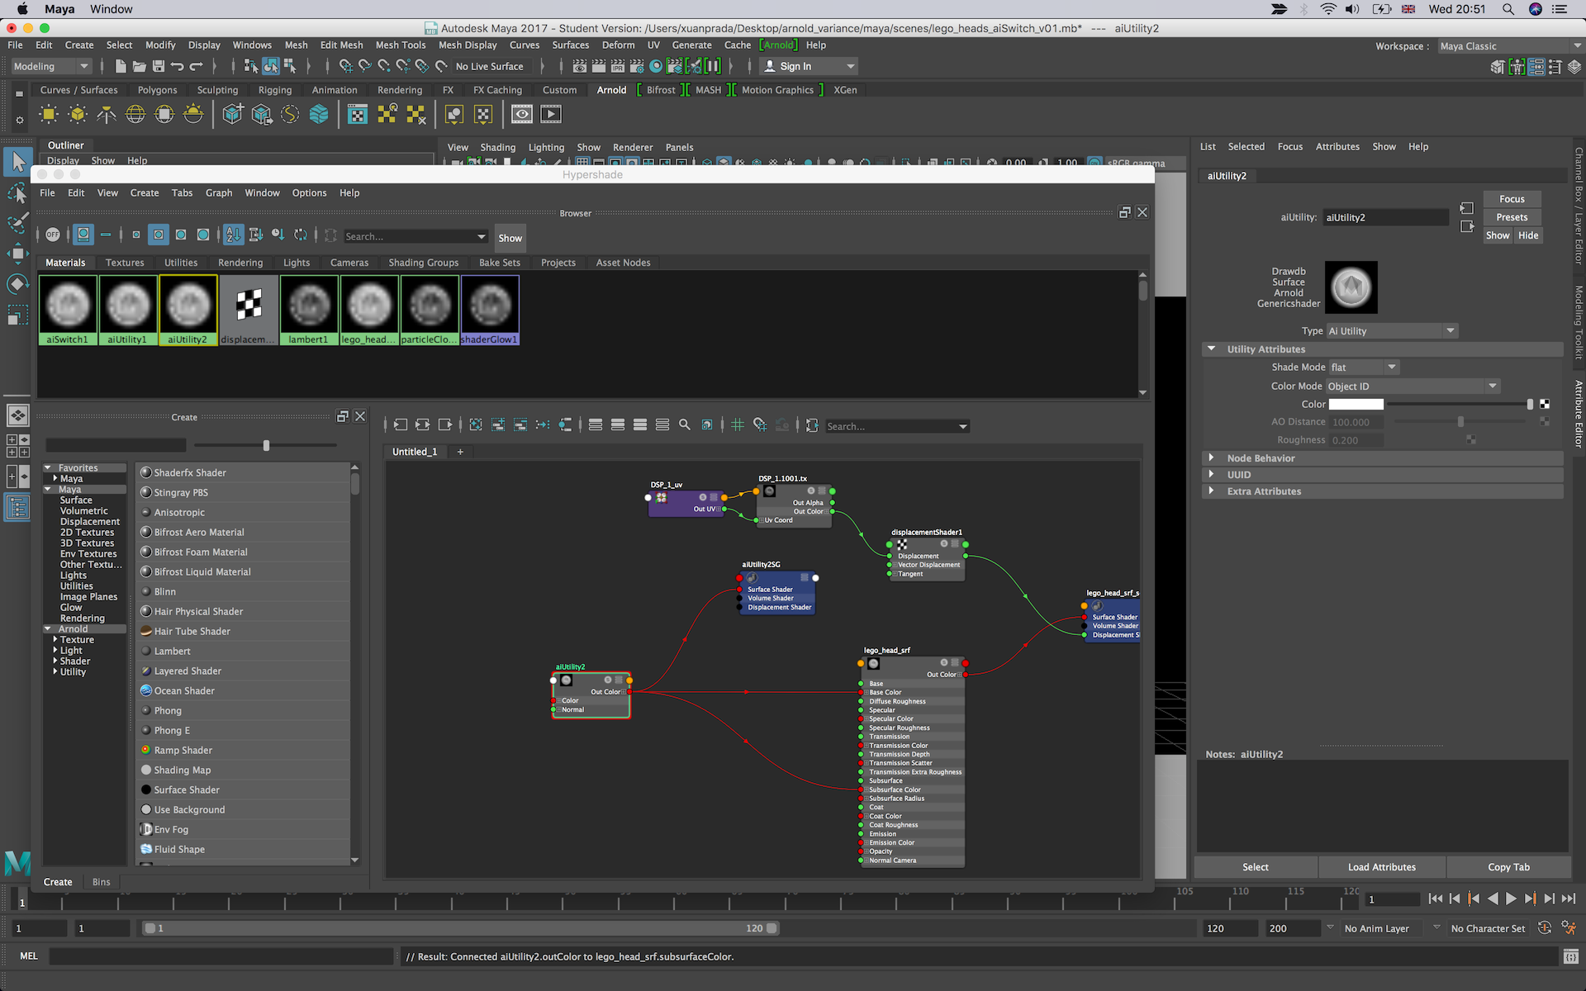Image resolution: width=1586 pixels, height=991 pixels.
Task: Click the Load Attributes button
Action: tap(1382, 867)
